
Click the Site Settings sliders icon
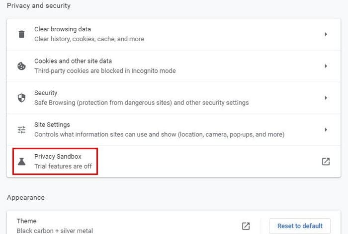[x=21, y=129]
